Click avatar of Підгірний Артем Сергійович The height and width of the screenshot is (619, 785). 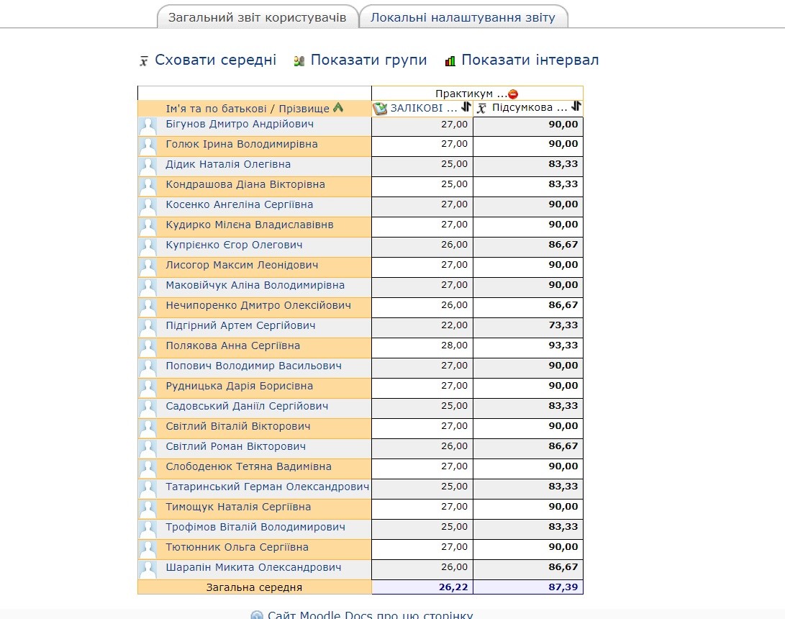[x=148, y=327]
